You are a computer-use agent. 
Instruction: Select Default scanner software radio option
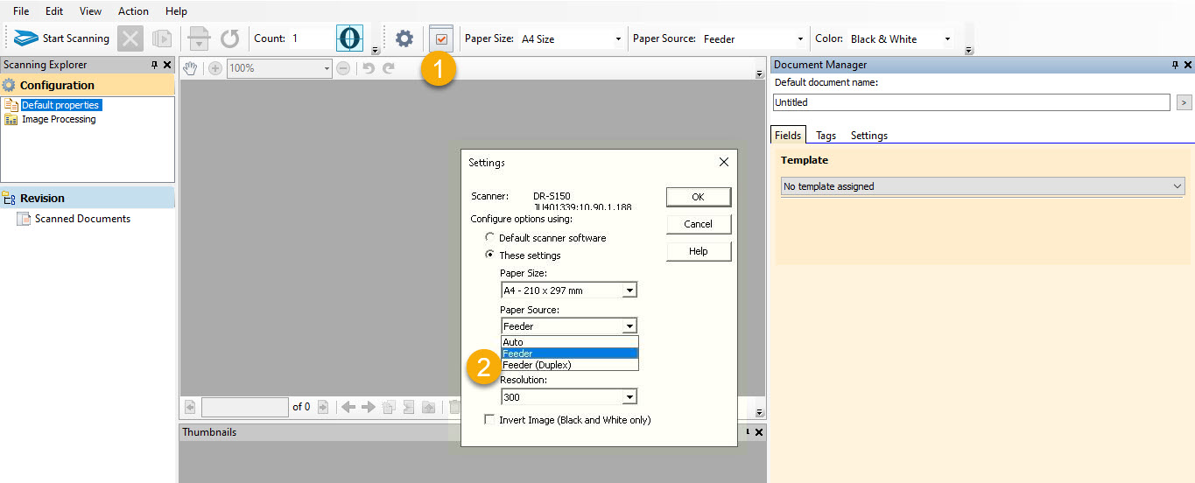tap(490, 238)
